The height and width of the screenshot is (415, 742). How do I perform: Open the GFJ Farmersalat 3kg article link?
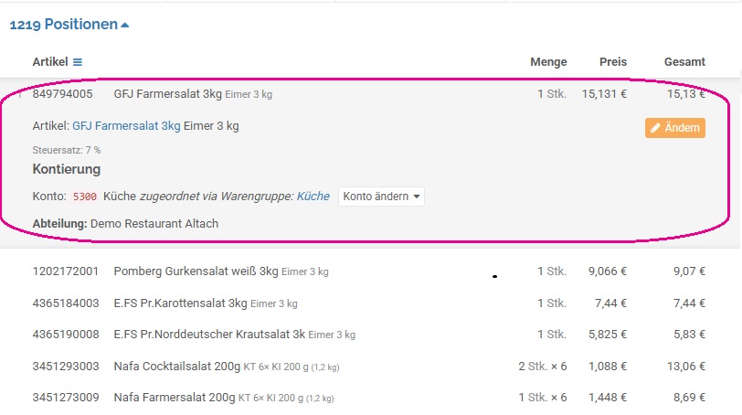[126, 126]
